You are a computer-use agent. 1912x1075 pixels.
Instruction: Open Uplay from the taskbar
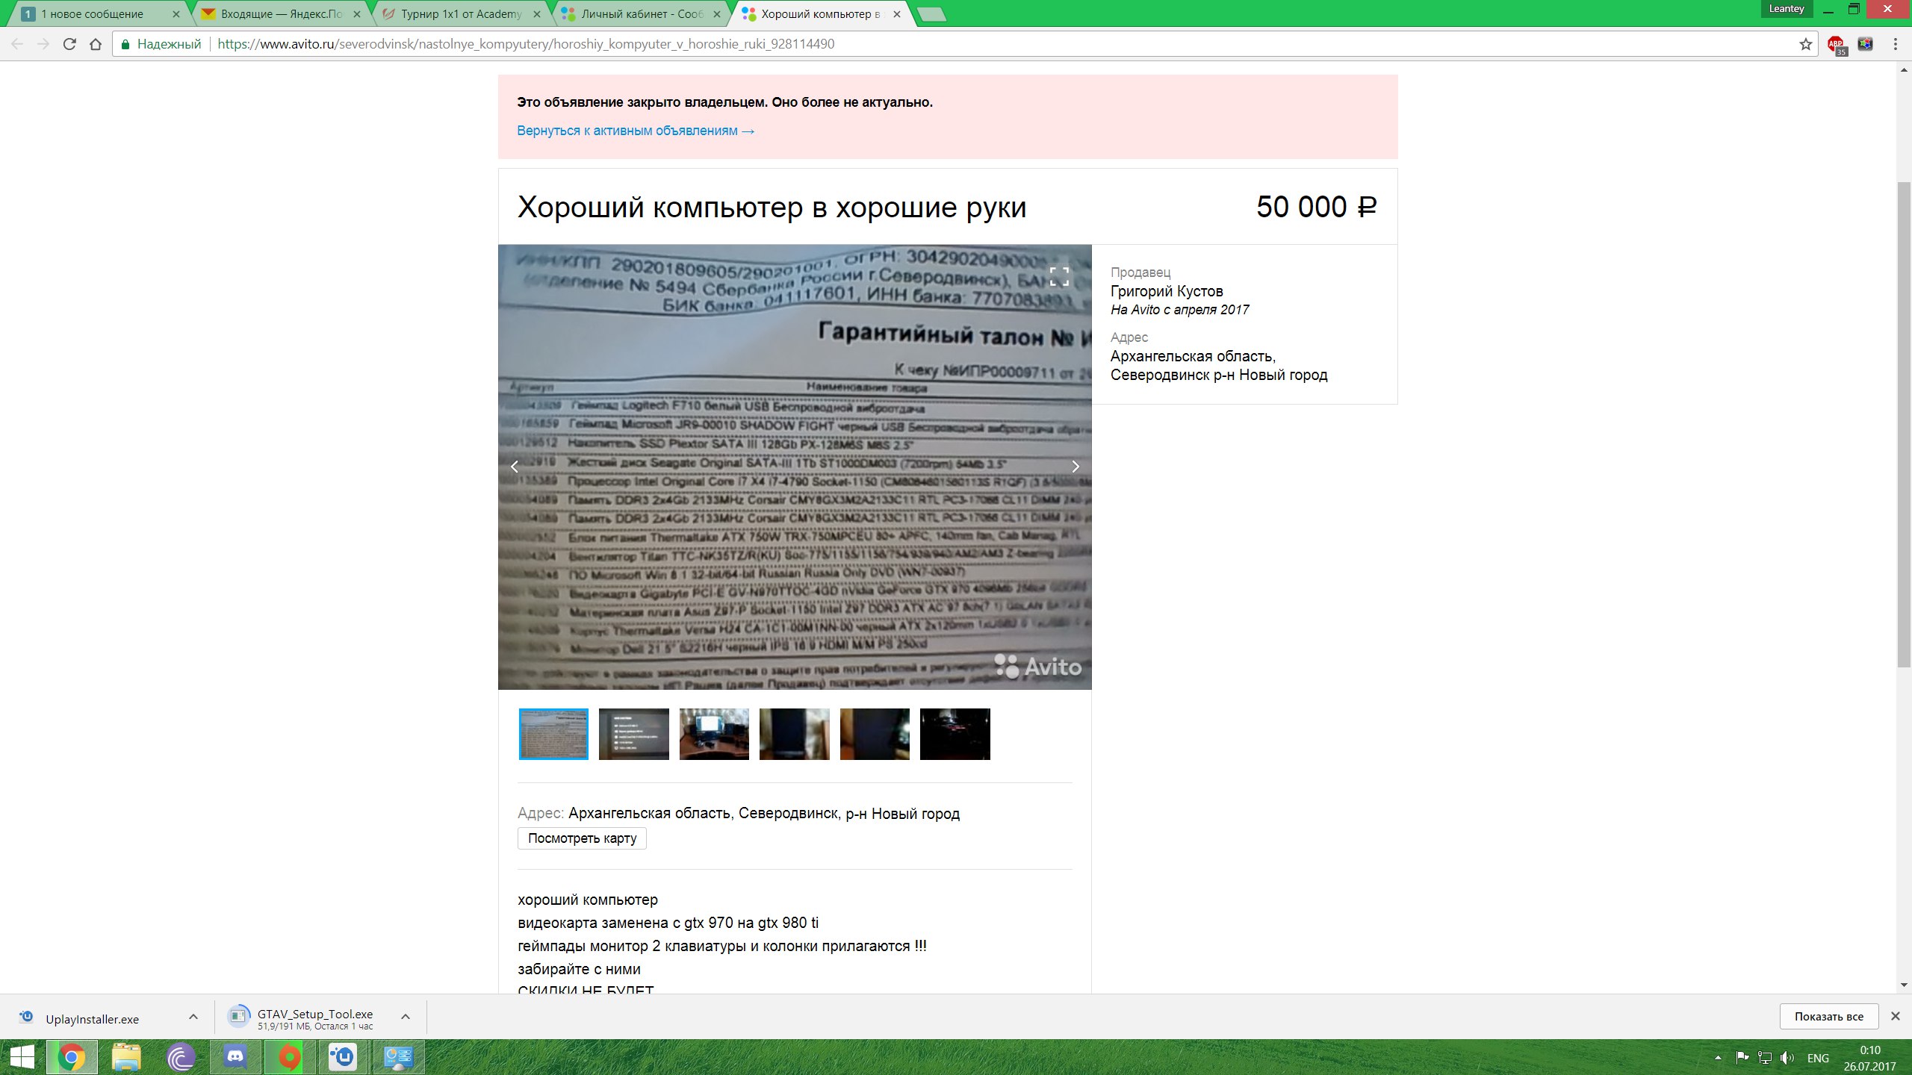[x=344, y=1057]
